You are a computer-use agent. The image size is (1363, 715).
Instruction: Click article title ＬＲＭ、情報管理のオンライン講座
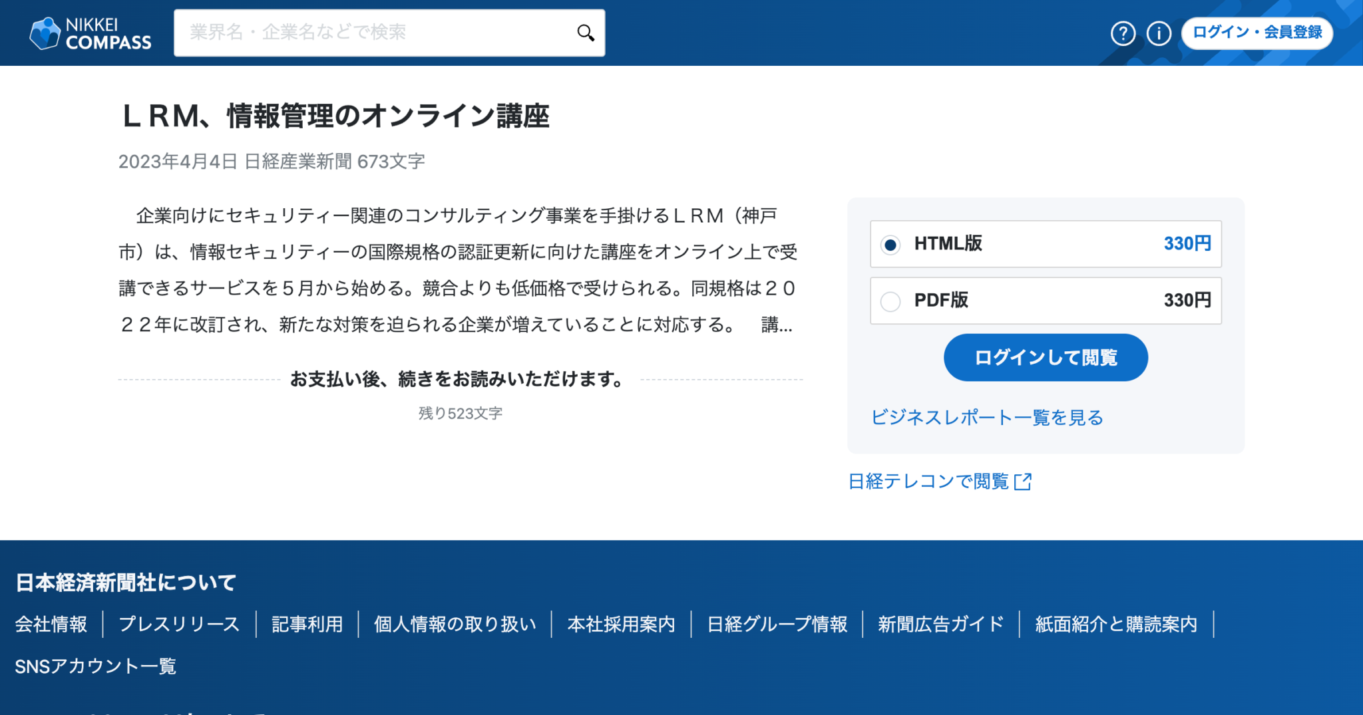click(x=334, y=116)
